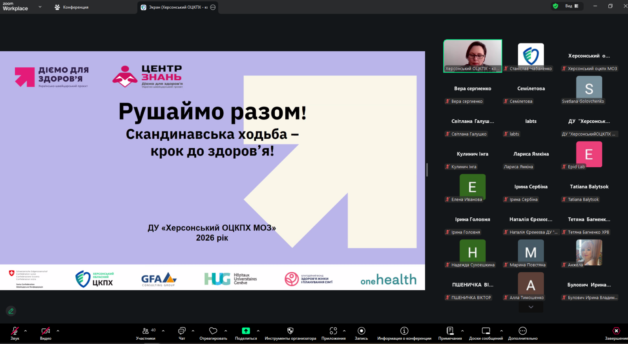Unmute microphone with Звук button
This screenshot has width=628, height=344.
[x=15, y=331]
